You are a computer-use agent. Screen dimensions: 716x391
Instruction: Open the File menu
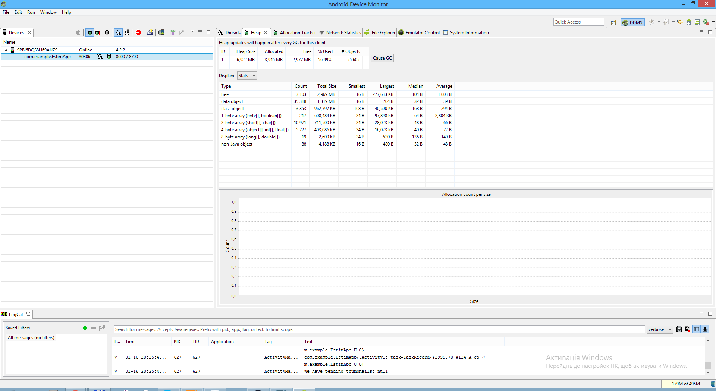[x=6, y=12]
